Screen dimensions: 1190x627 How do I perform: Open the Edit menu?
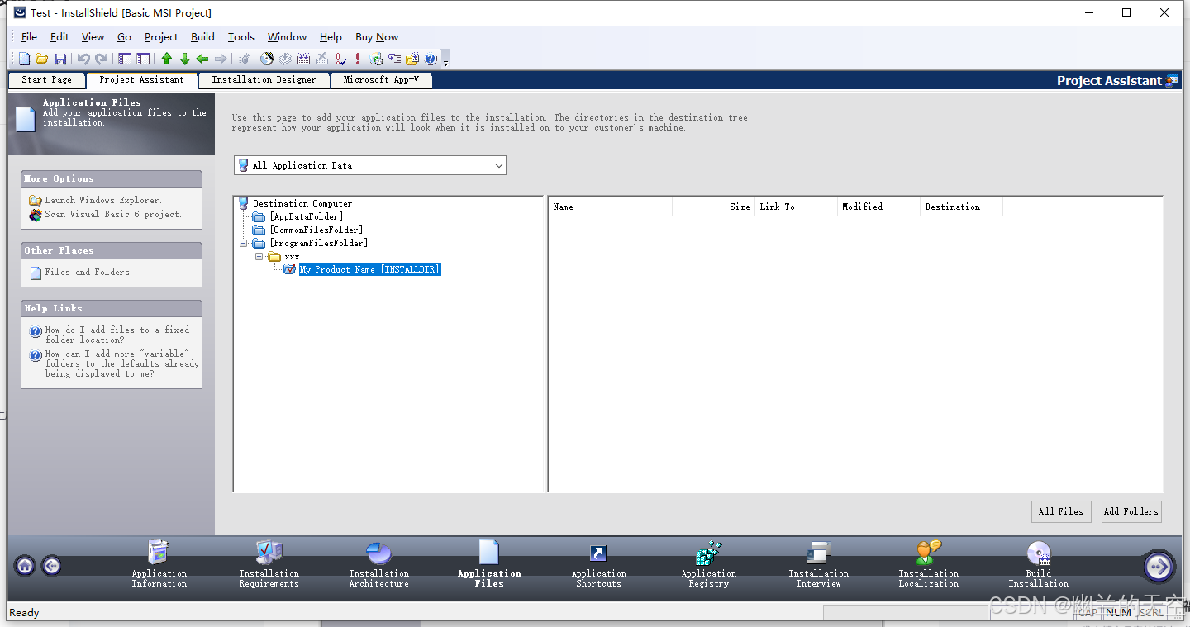click(59, 37)
